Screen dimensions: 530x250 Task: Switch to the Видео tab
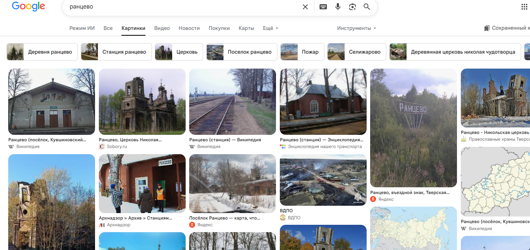162,28
